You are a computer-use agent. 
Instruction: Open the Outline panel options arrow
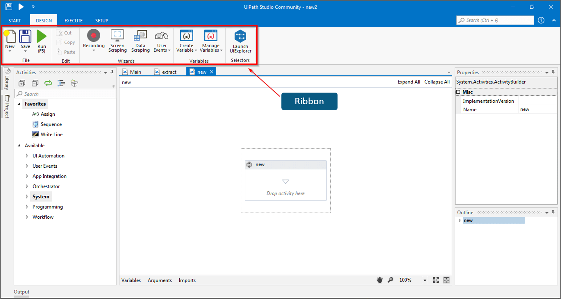547,213
